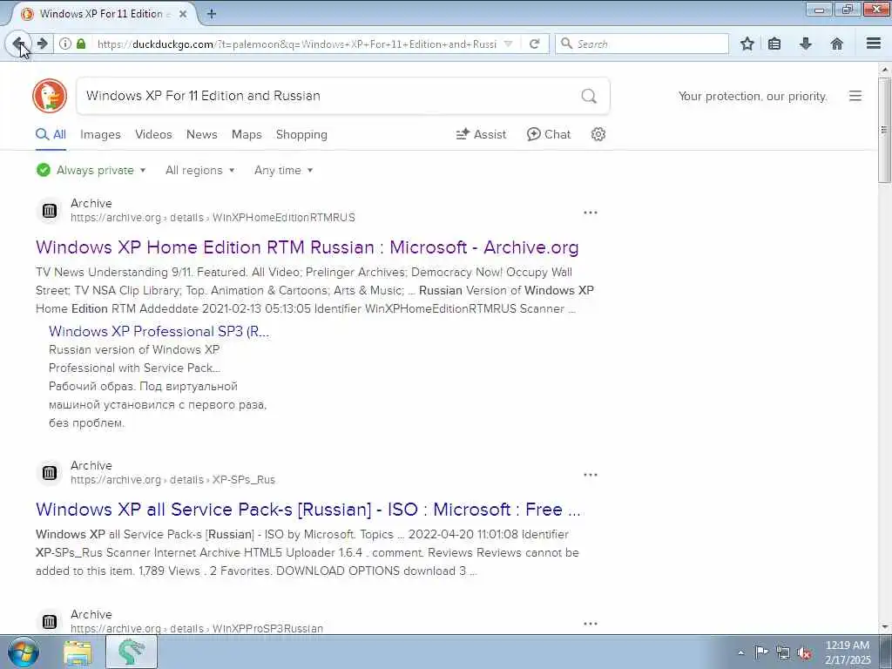Switch to Pale Moon taskbar button
Screen dimensions: 892x669
coord(132,652)
